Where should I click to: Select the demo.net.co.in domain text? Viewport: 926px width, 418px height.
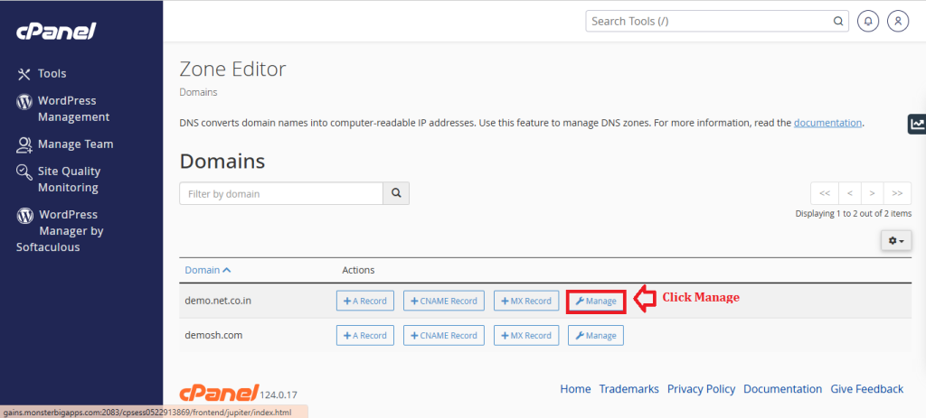pyautogui.click(x=218, y=301)
